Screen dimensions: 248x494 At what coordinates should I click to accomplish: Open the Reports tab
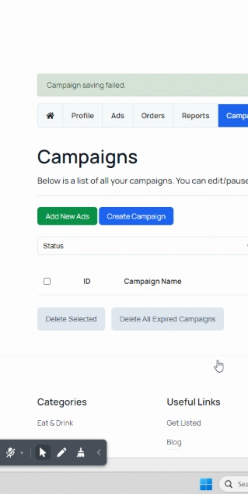coord(195,116)
